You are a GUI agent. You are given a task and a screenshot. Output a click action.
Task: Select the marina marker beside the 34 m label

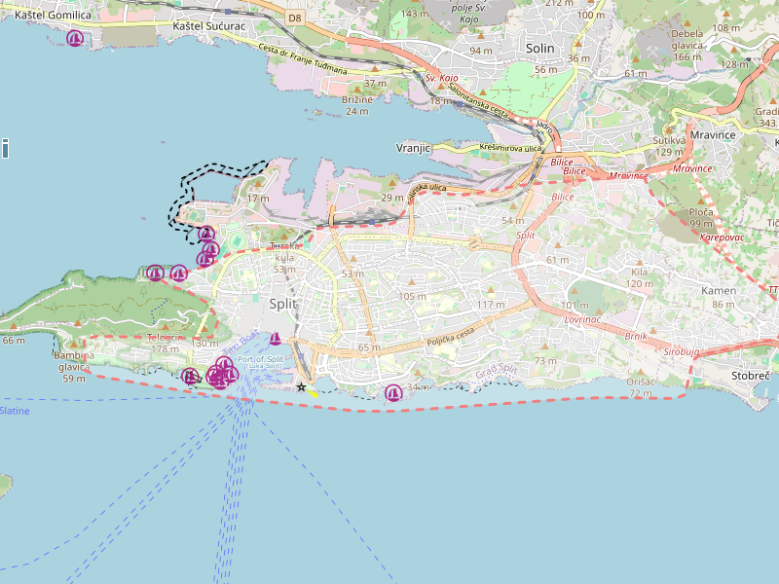pyautogui.click(x=393, y=393)
